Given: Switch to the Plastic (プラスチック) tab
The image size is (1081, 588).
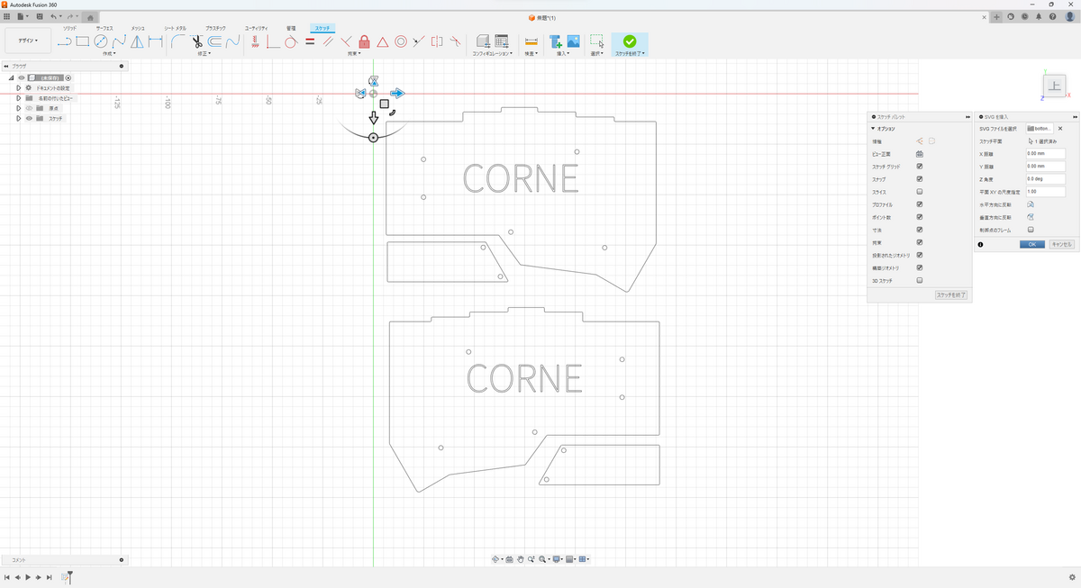Looking at the screenshot, I should pos(216,29).
